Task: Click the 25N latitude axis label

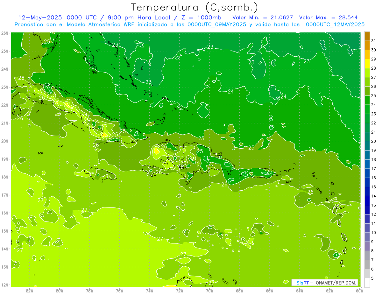Action: 4,51
